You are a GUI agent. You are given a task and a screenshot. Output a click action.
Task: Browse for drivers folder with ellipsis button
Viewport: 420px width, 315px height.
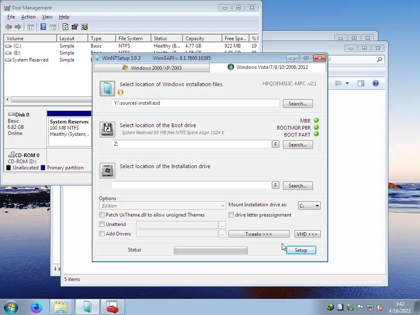[x=222, y=234]
